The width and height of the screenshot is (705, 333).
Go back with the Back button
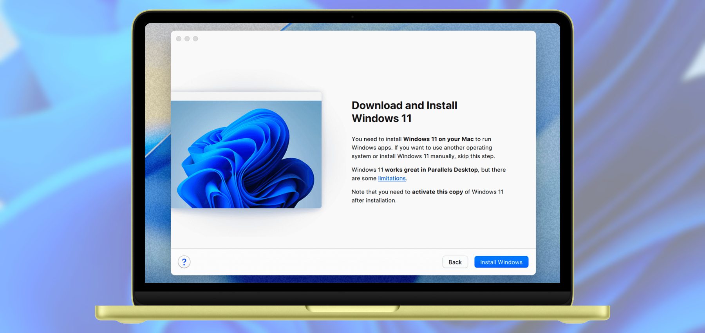(455, 262)
